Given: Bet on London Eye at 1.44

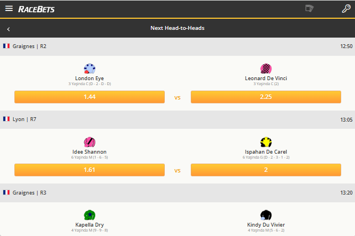Looking at the screenshot, I should pos(90,97).
